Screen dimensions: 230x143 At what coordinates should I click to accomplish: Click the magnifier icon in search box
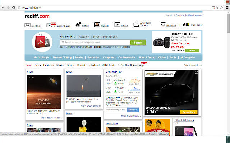tap(63, 43)
